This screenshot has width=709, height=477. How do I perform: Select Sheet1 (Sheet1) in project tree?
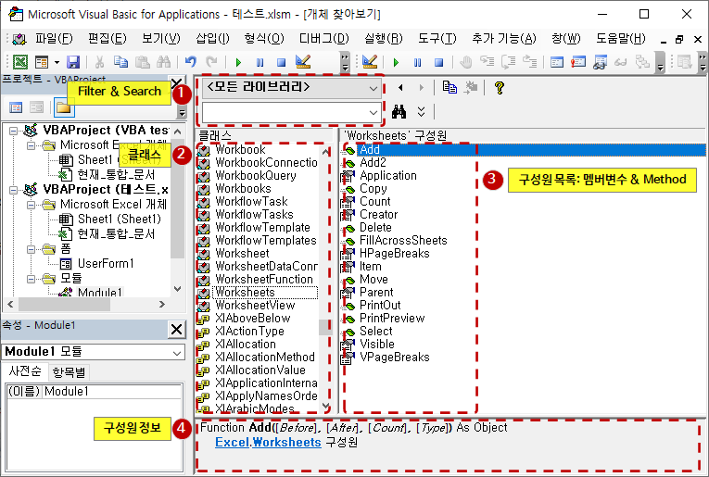pos(120,220)
